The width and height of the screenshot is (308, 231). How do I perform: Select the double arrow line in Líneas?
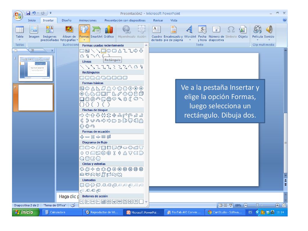(x=93, y=67)
